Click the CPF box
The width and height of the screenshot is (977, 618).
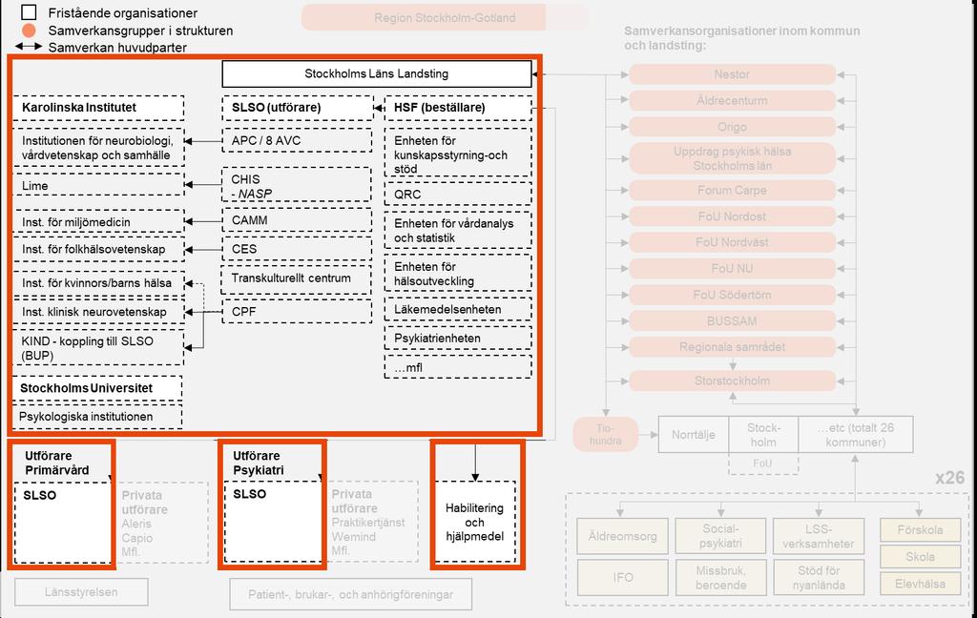pos(298,312)
